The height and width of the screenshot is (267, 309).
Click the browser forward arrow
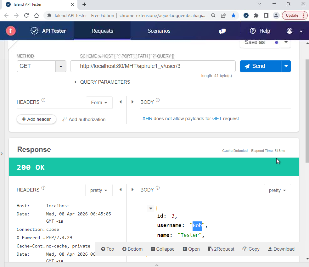[x=16, y=15]
